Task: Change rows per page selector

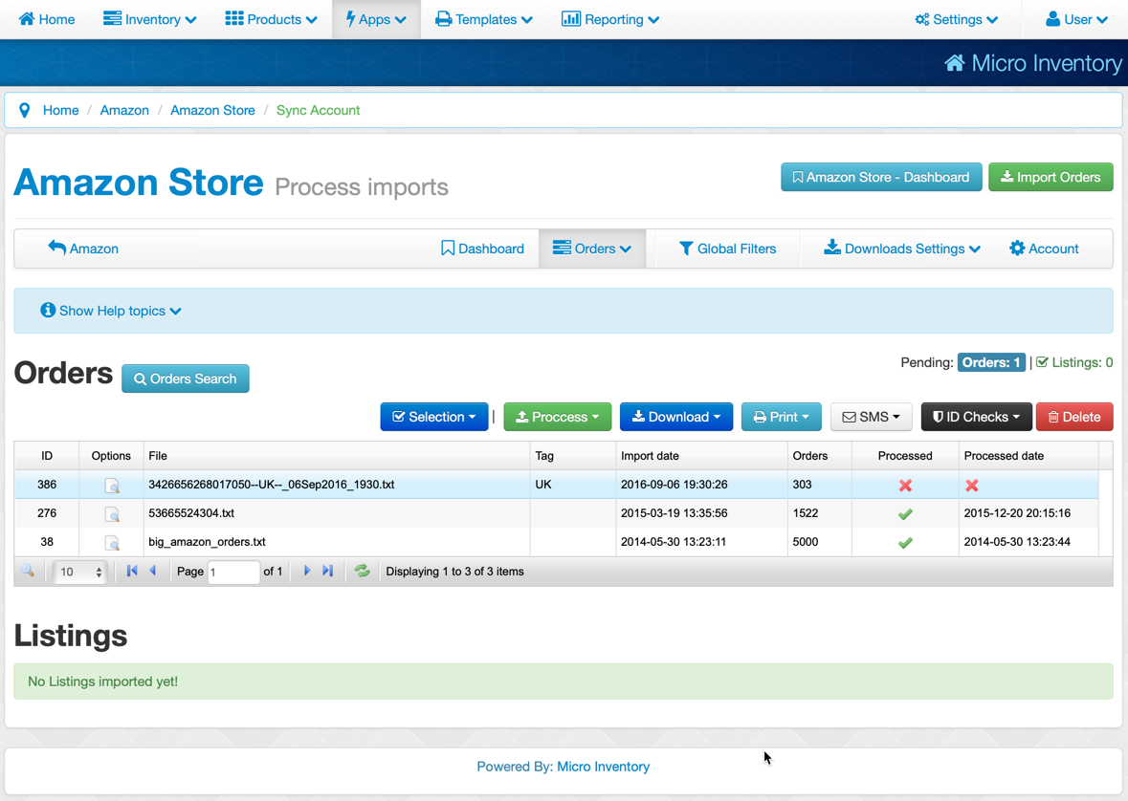Action: (79, 572)
